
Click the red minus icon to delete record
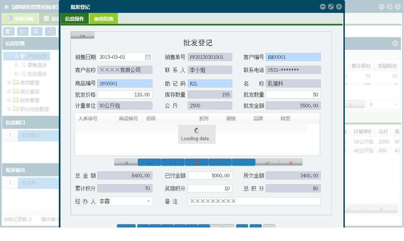[220, 162]
